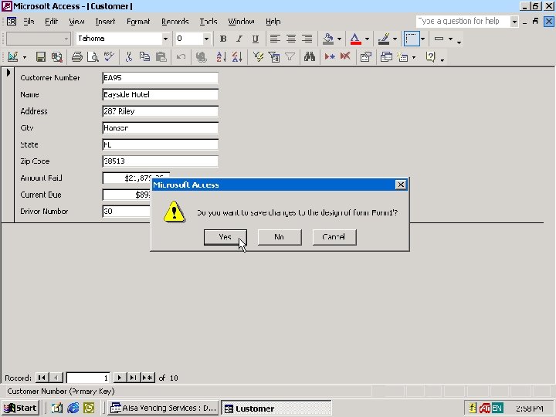556x417 pixels.
Task: Click the Undo arrow icon
Action: click(x=181, y=56)
